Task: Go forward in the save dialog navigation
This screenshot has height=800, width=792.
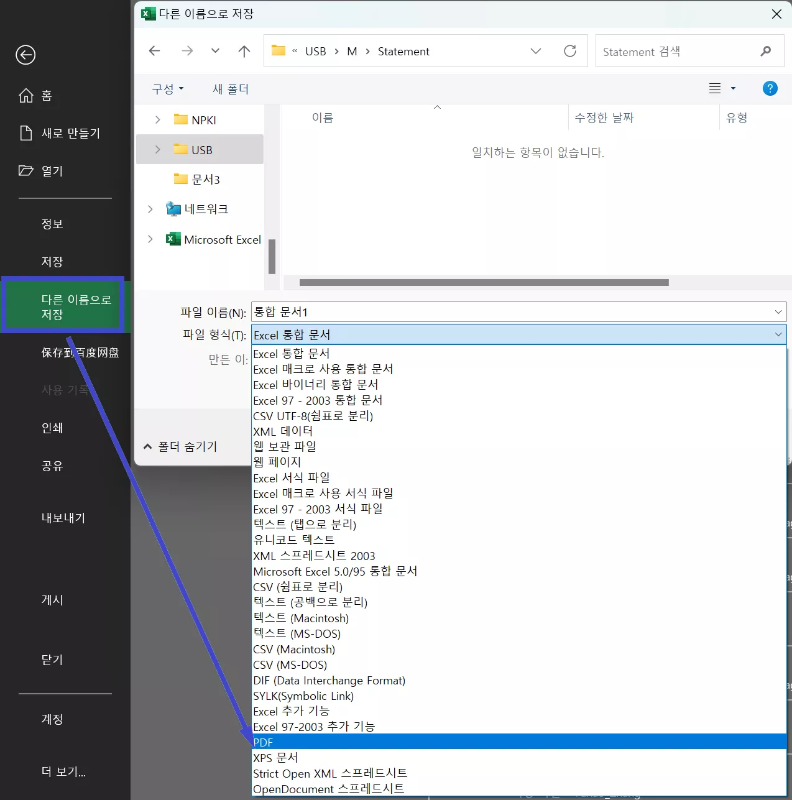Action: click(x=187, y=51)
